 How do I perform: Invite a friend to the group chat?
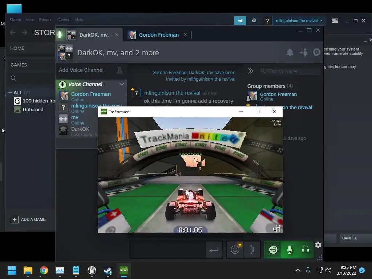pos(303,52)
